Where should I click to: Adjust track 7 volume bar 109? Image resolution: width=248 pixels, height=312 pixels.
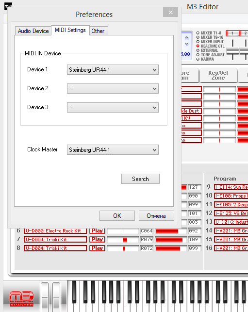pyautogui.click(x=171, y=240)
